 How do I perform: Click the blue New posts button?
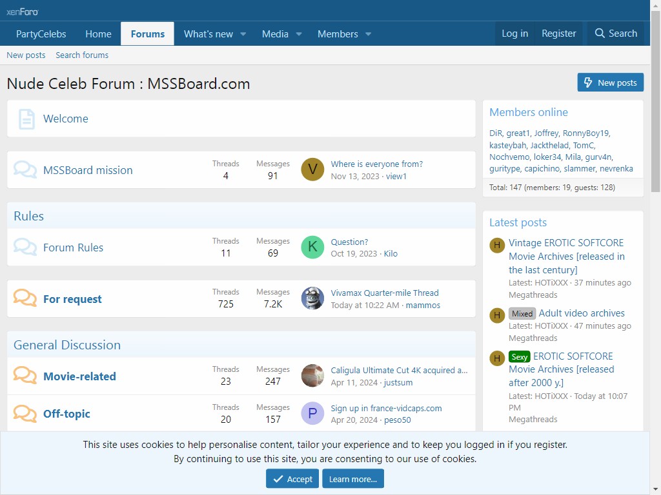click(611, 82)
